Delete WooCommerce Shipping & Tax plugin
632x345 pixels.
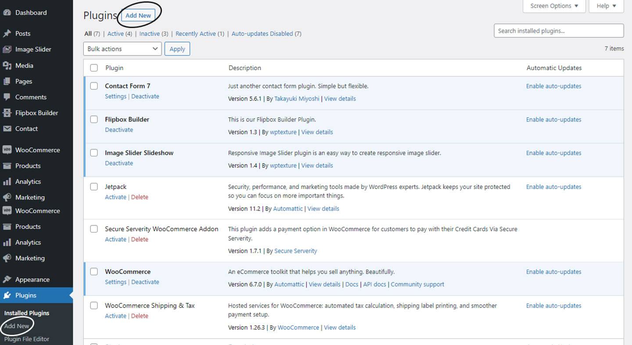(140, 316)
